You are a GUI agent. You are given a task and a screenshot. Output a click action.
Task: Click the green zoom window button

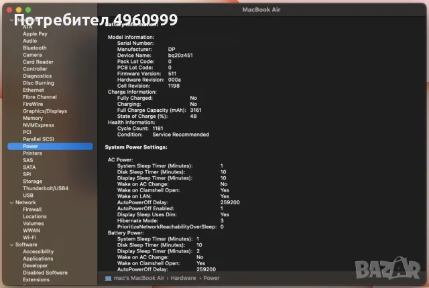tap(28, 10)
